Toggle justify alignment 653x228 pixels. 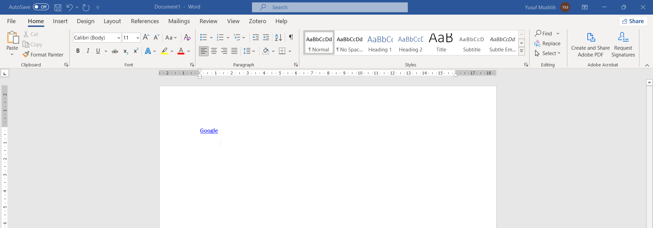pos(234,51)
